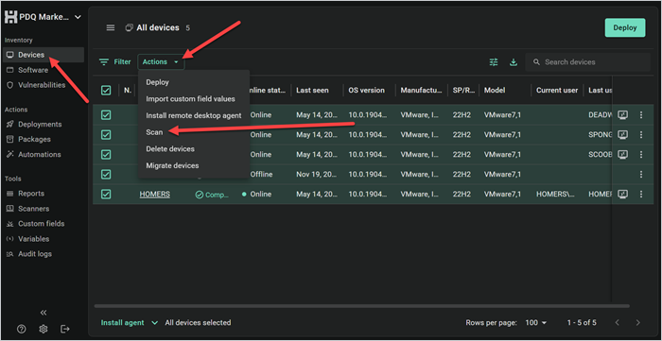
Task: Click the Manufacturer column header
Action: click(x=422, y=90)
